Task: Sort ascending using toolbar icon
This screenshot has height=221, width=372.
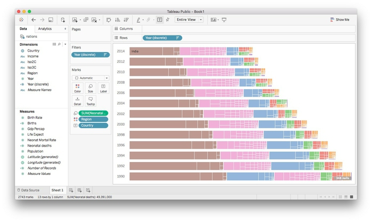Action: pyautogui.click(x=118, y=20)
